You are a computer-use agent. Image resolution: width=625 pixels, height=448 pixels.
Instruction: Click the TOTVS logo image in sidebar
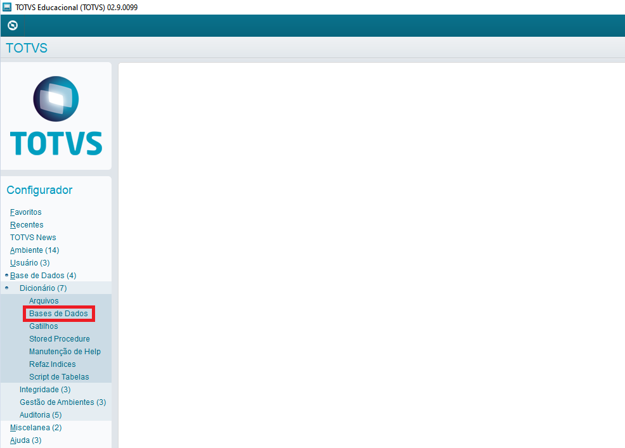pos(56,115)
